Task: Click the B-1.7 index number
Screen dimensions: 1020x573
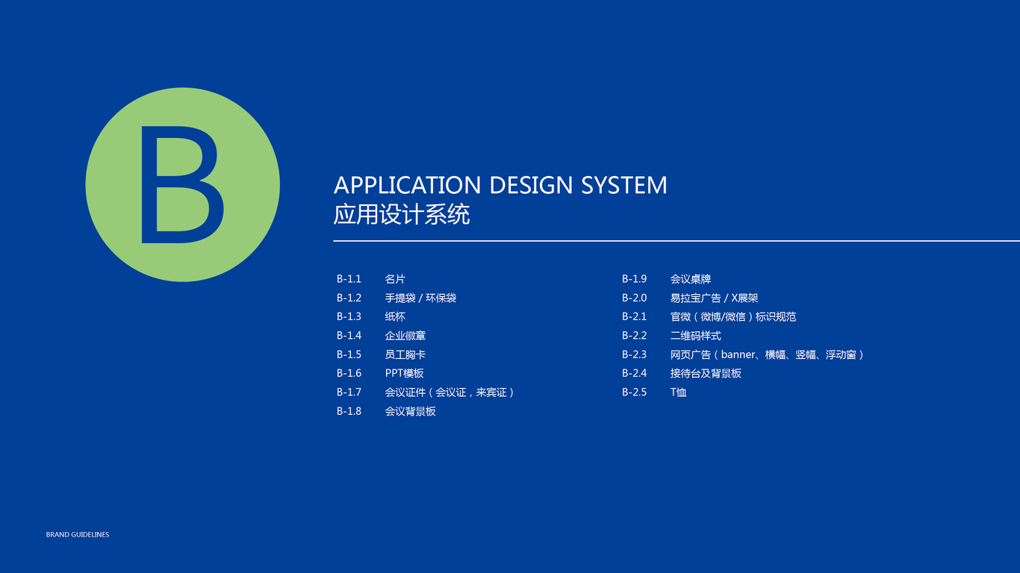Action: pos(349,392)
